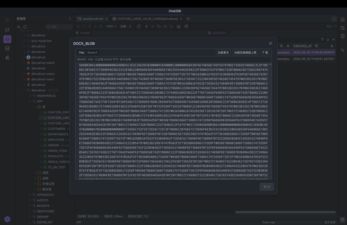
Task: Go to the last page arrow
Action: (101, 26)
